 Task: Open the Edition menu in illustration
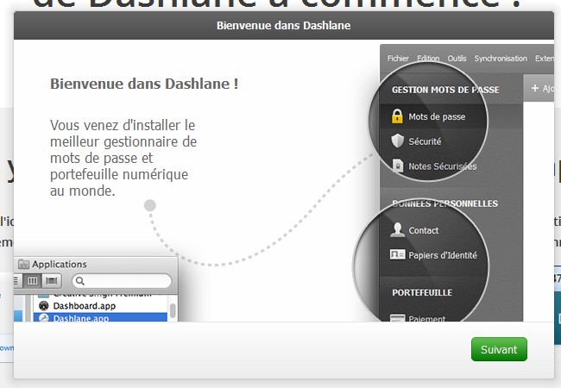point(428,59)
